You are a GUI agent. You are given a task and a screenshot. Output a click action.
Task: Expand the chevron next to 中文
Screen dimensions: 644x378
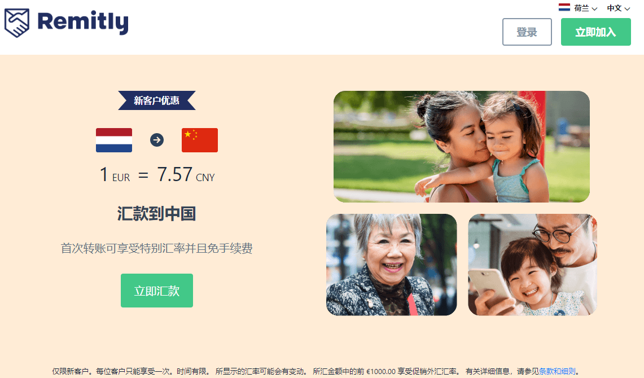pos(627,8)
